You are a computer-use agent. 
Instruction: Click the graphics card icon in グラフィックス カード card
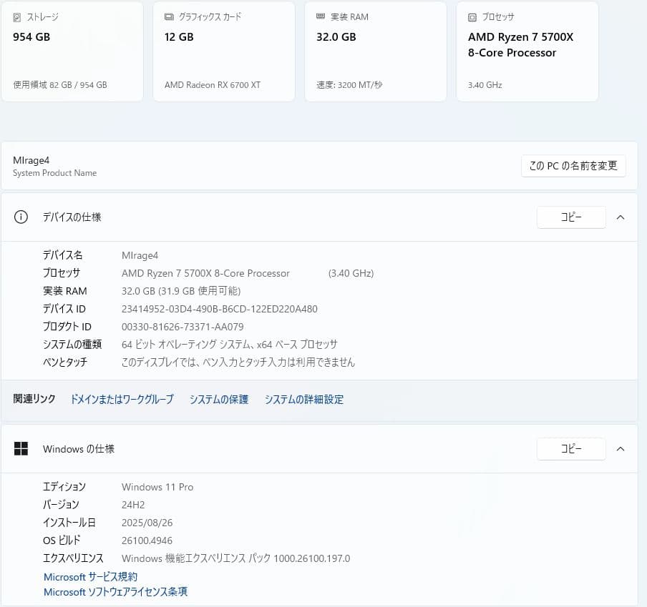click(x=169, y=16)
